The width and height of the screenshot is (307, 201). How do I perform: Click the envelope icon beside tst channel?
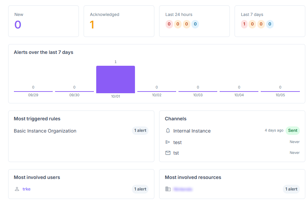tap(168, 153)
